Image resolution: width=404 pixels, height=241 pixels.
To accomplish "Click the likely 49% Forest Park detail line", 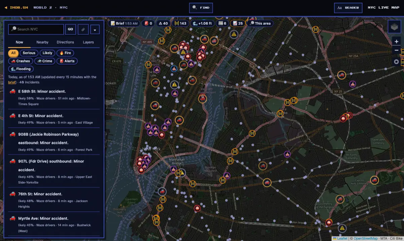I will coord(55,150).
